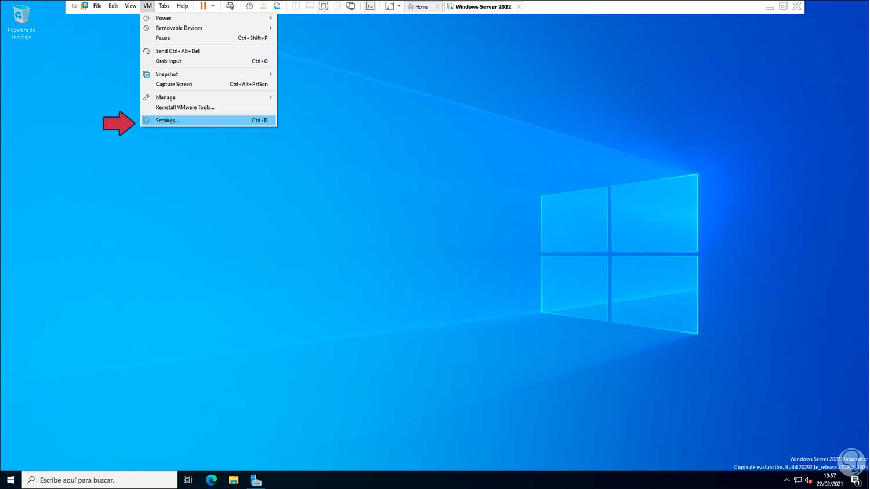Open the taskbar clock and date
Image resolution: width=870 pixels, height=489 pixels.
point(830,480)
